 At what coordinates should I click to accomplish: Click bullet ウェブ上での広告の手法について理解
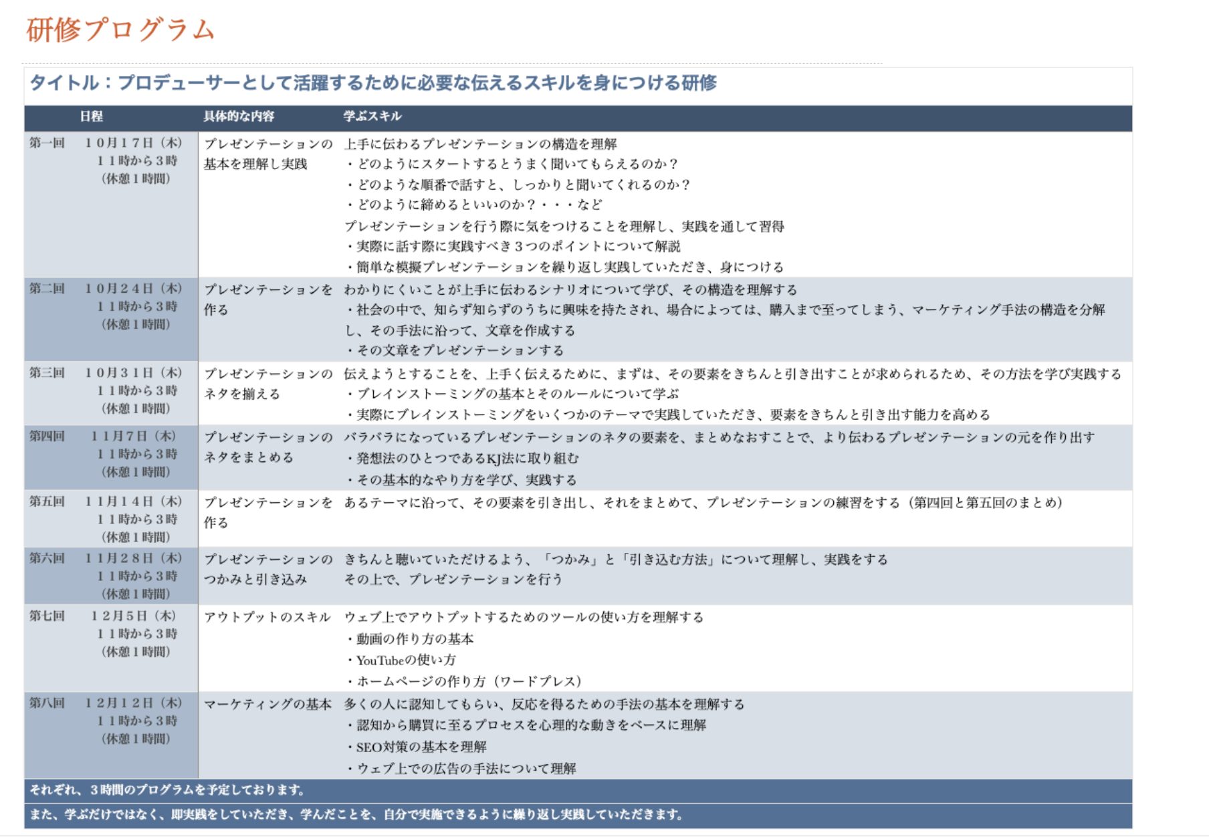pyautogui.click(x=461, y=769)
